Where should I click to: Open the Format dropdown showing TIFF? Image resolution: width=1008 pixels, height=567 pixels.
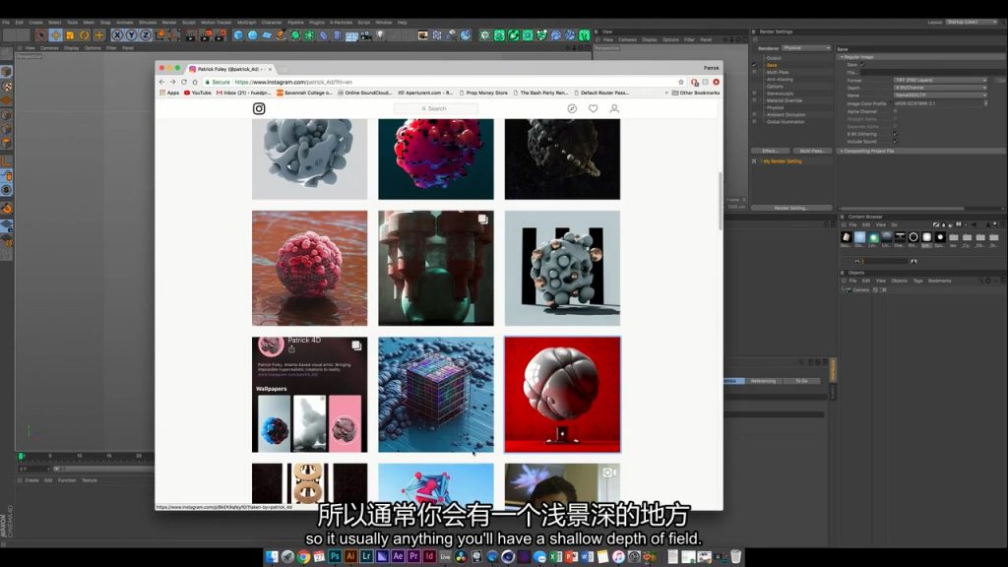940,81
